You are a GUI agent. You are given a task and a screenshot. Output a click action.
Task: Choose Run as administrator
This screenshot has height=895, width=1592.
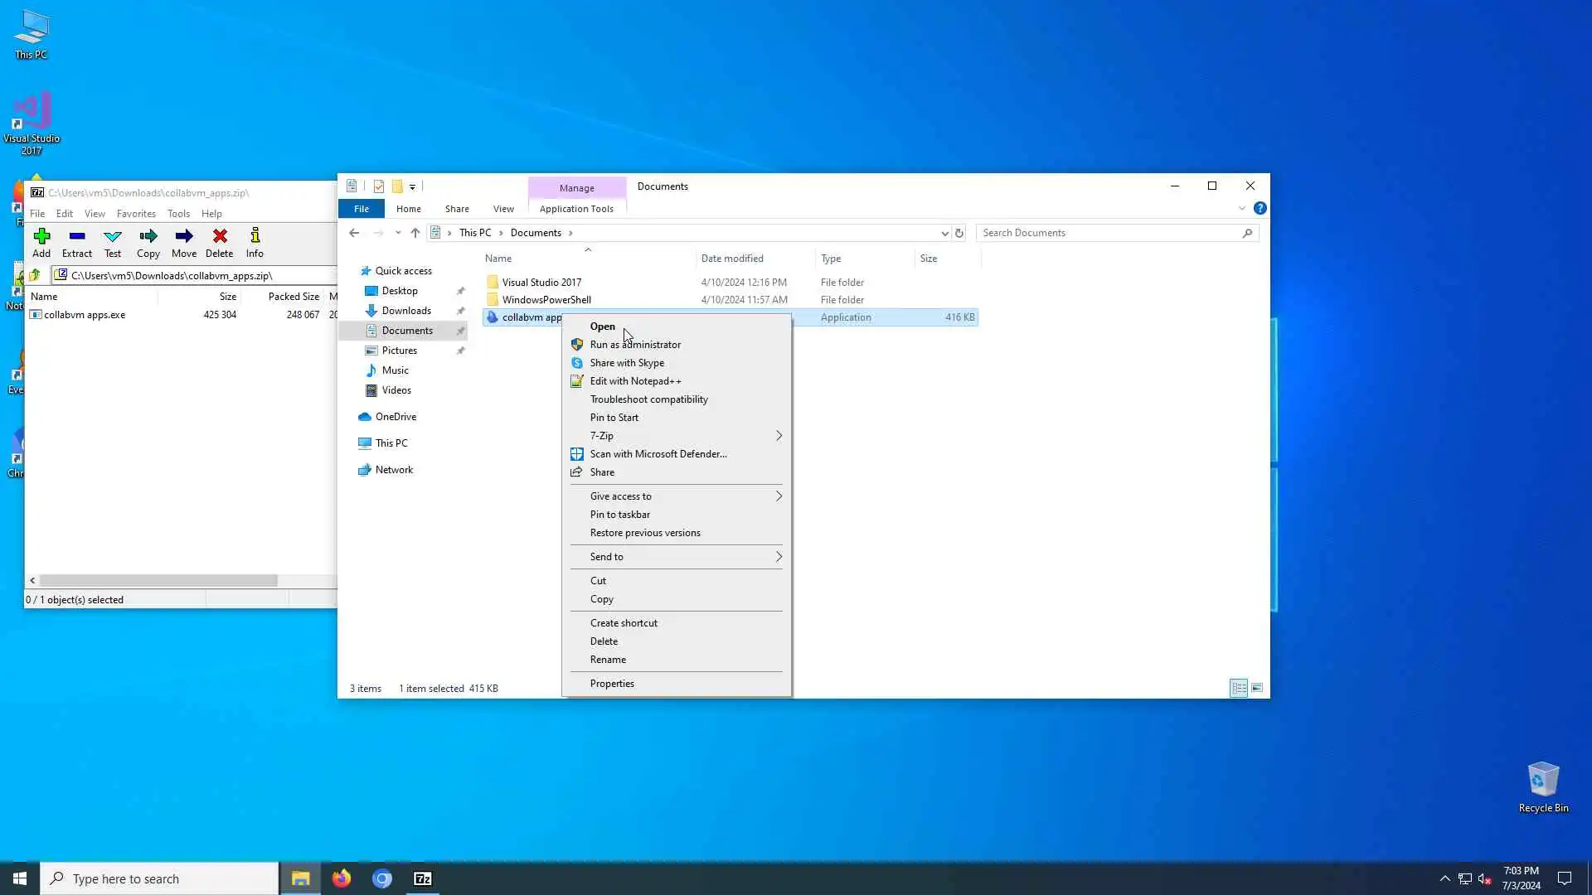[x=635, y=345]
